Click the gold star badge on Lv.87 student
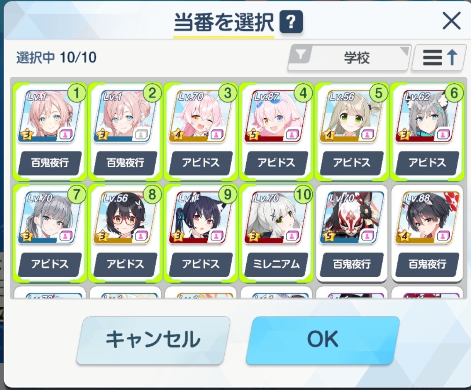Image resolution: width=471 pixels, height=390 pixels. (253, 135)
